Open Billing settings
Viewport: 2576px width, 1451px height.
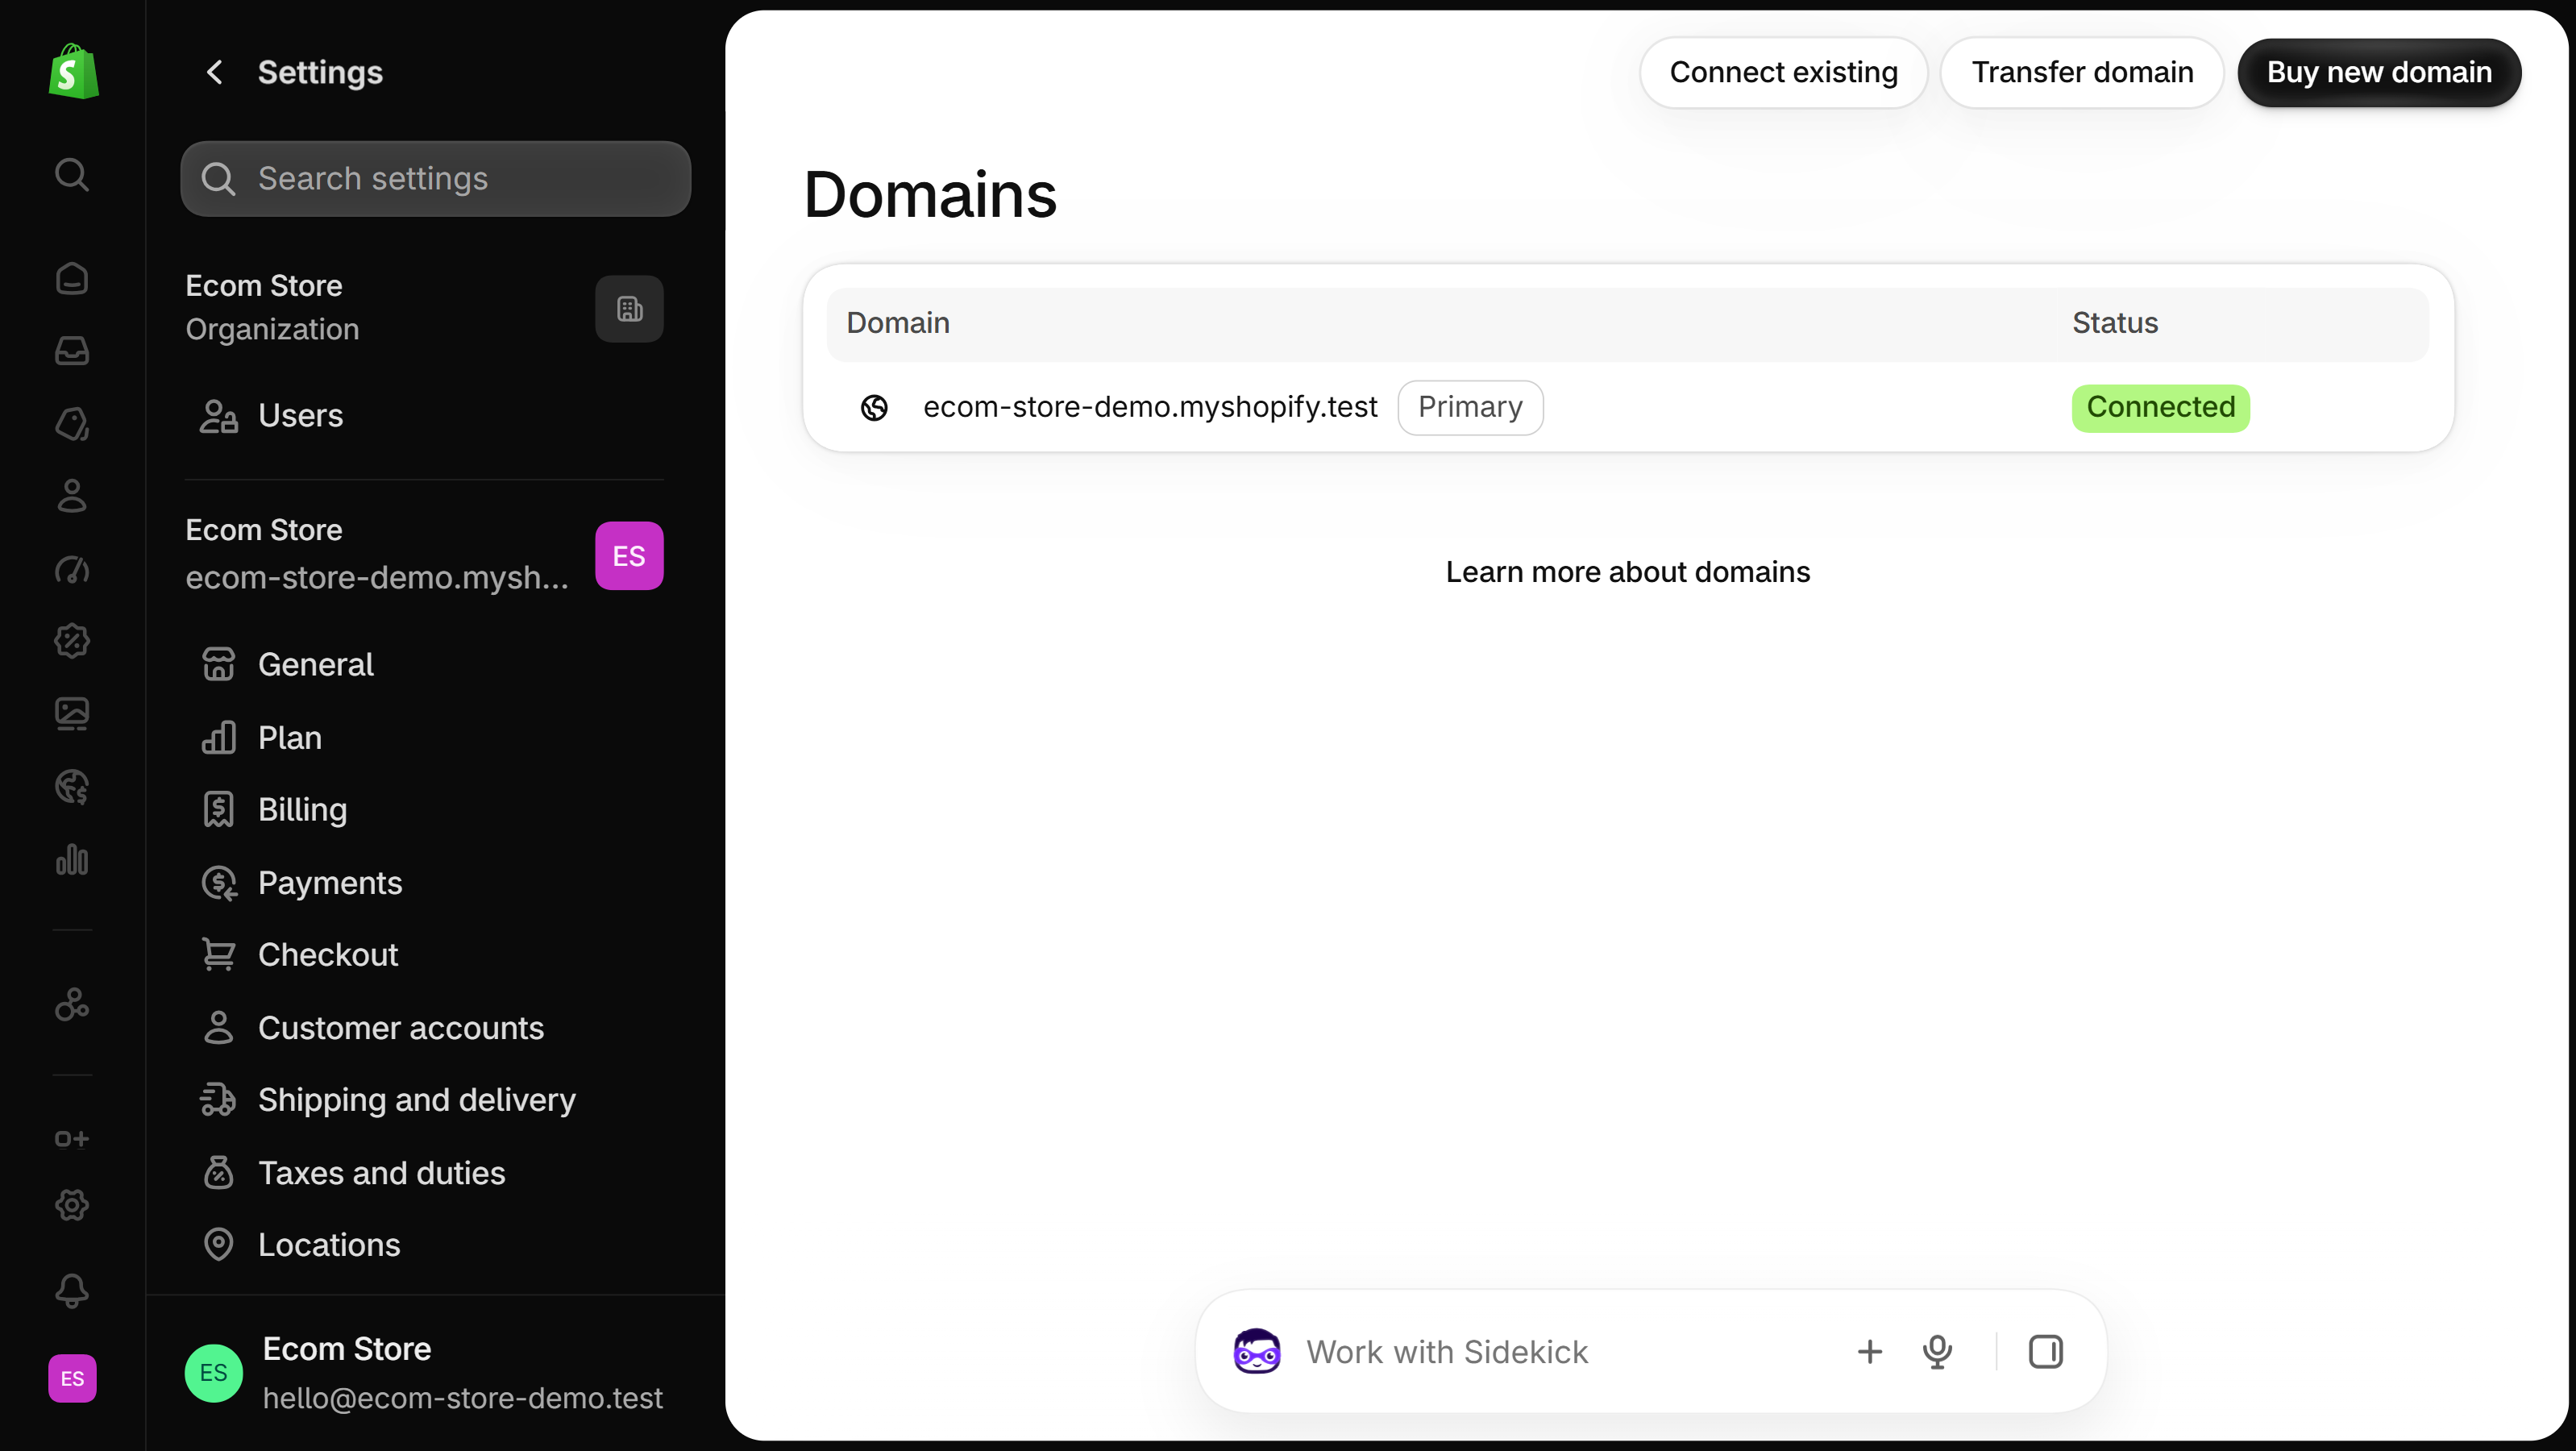tap(424, 810)
